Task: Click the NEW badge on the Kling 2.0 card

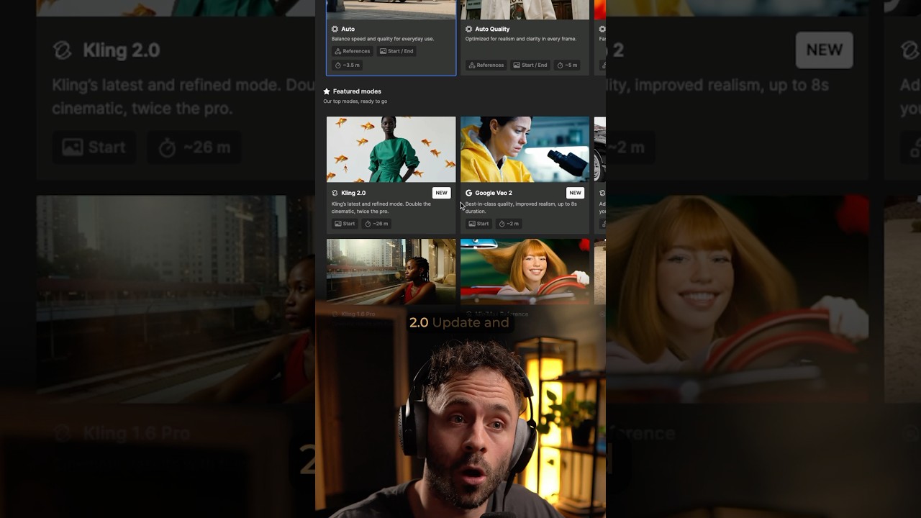Action: pos(441,193)
